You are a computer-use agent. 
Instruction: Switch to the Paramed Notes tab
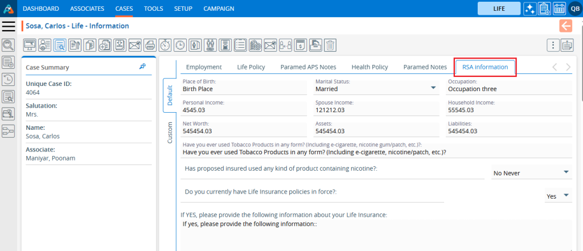(425, 67)
